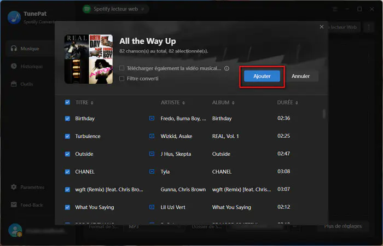
Task: Click the Spotify logo icon in top bar
Action: pyautogui.click(x=86, y=9)
